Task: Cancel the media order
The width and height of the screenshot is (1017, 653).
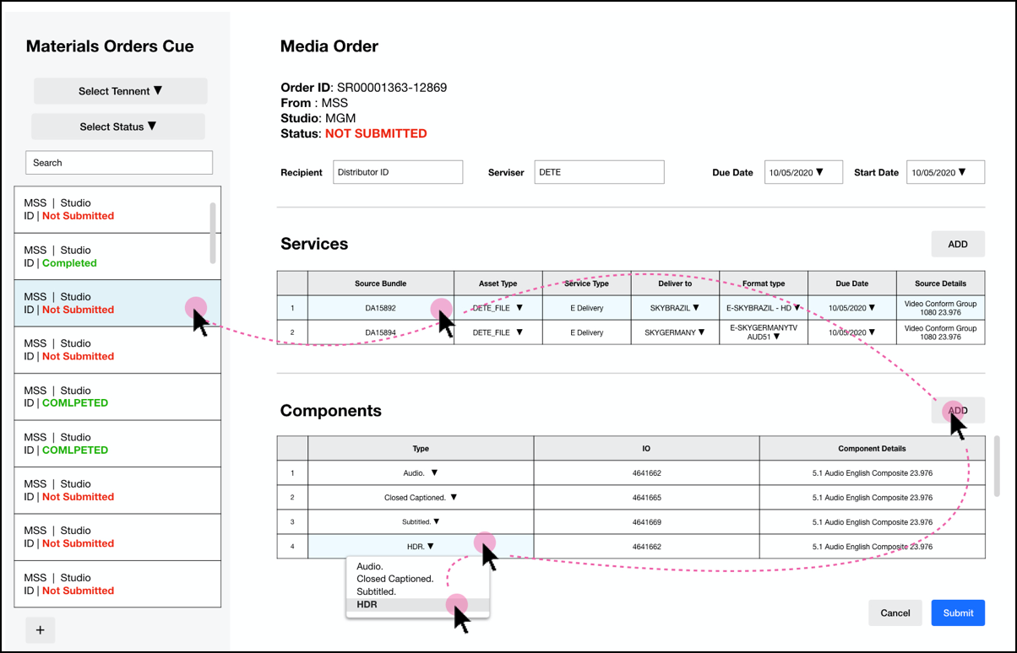Action: pos(895,613)
